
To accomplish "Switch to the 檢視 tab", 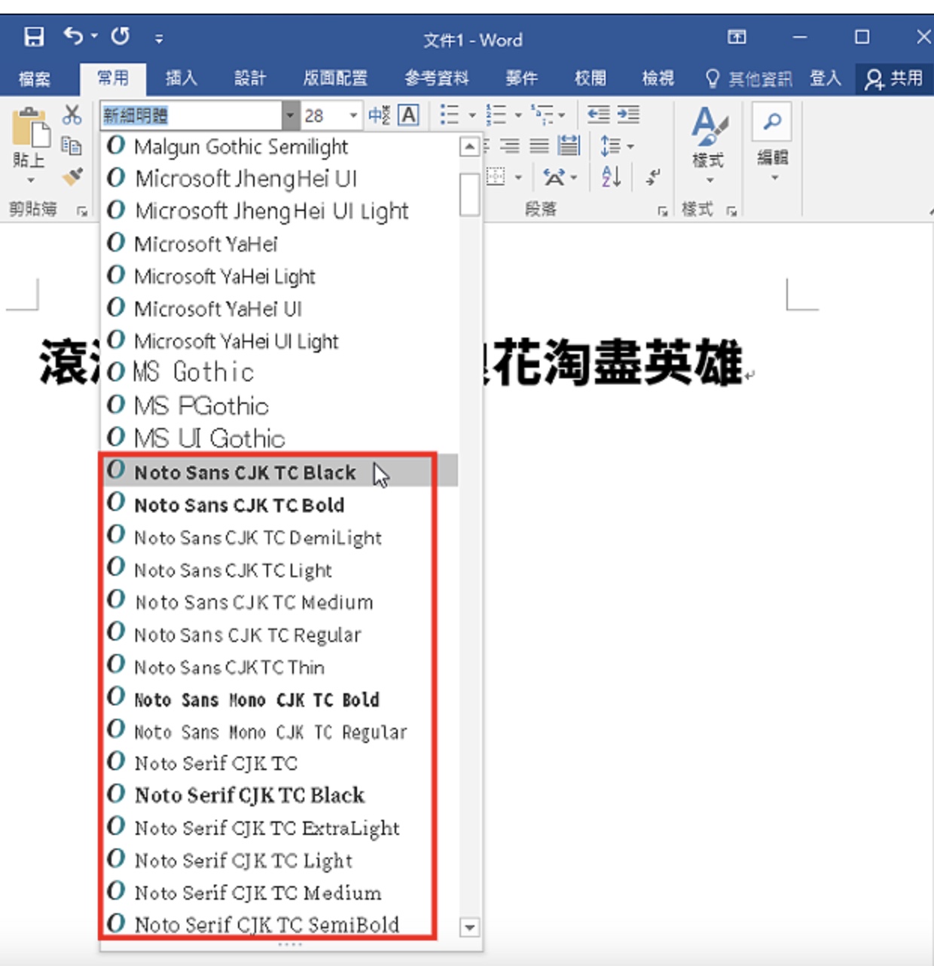I will click(x=658, y=78).
